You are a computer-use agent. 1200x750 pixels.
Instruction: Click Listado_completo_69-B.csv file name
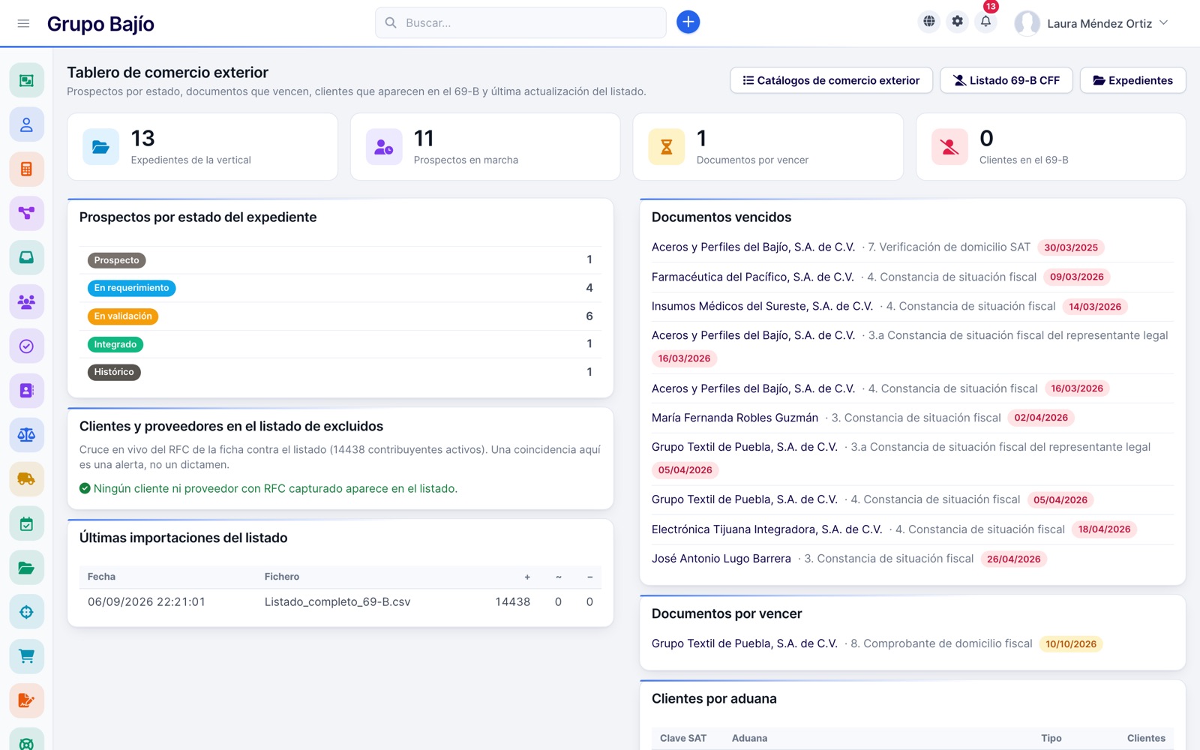(x=337, y=601)
